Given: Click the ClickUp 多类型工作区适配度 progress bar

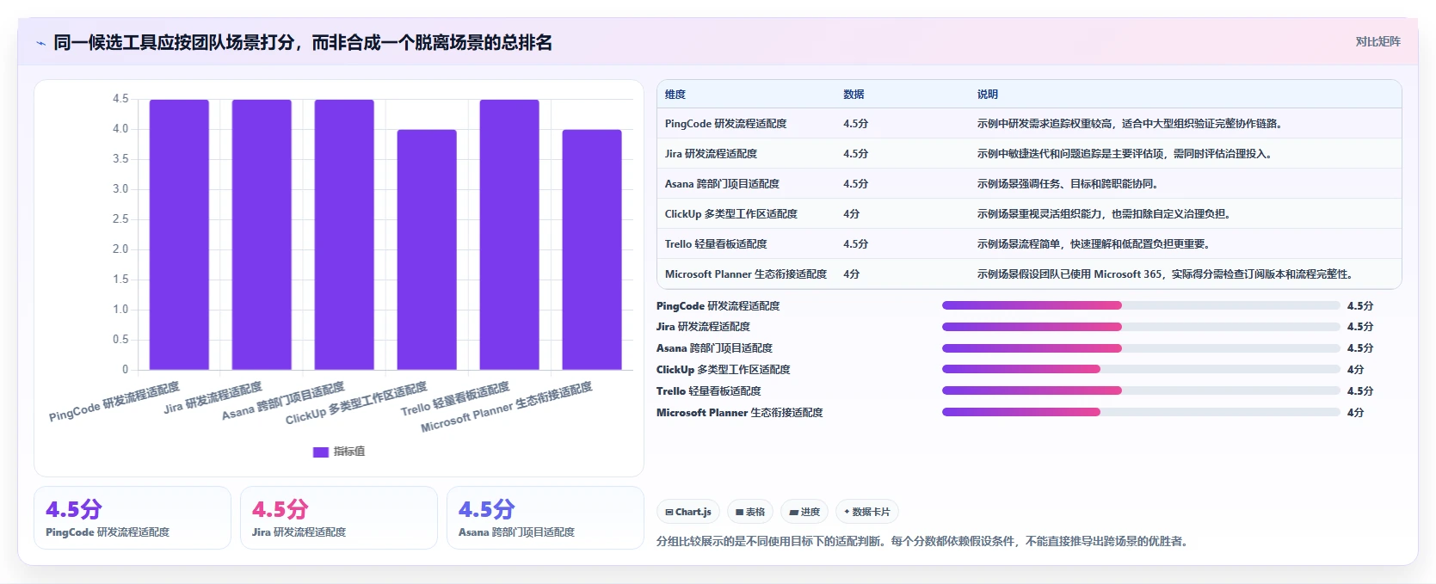Looking at the screenshot, I should pos(1141,369).
